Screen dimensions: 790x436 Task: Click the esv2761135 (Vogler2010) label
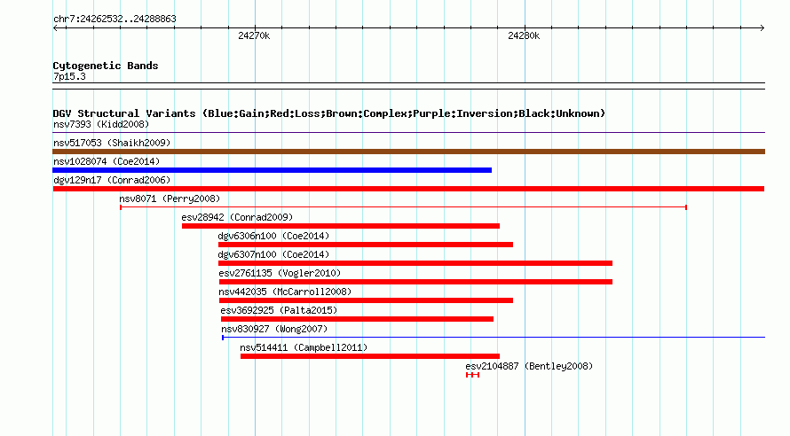[280, 273]
